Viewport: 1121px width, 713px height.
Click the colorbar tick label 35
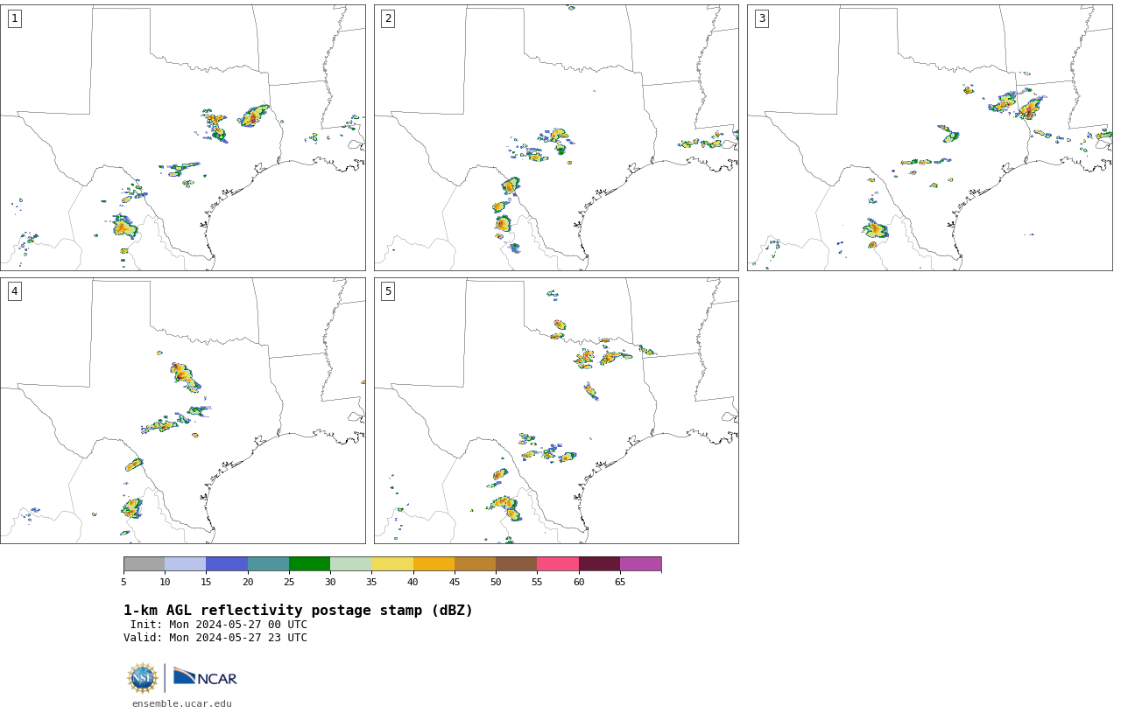coord(371,582)
